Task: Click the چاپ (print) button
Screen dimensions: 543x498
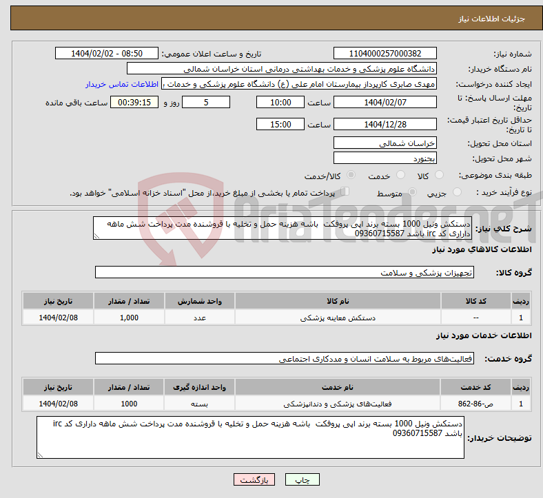Action: pyautogui.click(x=302, y=479)
